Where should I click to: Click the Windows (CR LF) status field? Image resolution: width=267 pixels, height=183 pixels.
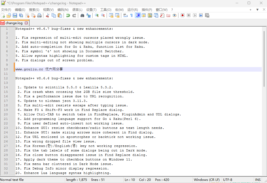(207, 180)
